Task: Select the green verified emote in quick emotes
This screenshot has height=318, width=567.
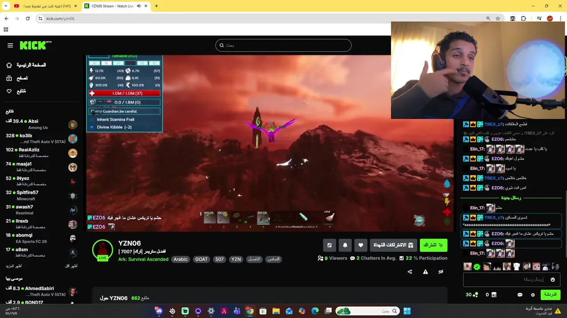Action: tap(477, 267)
